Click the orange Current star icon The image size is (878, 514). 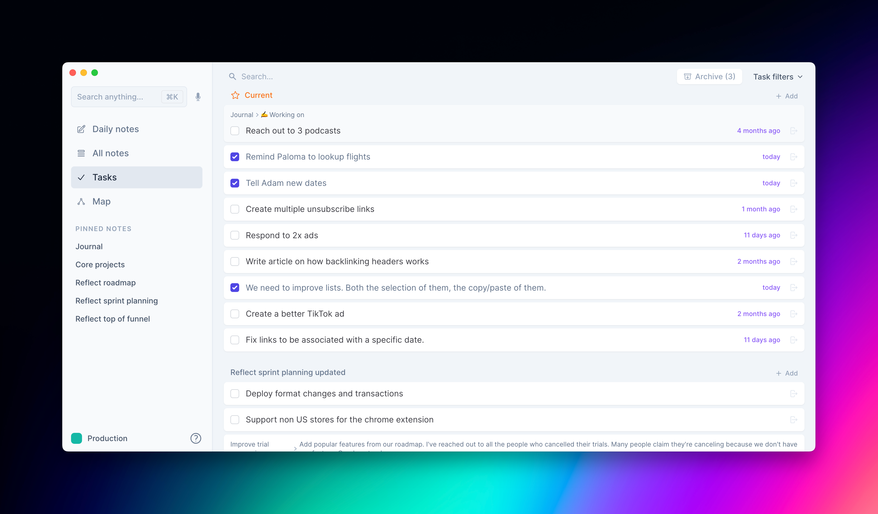[235, 95]
